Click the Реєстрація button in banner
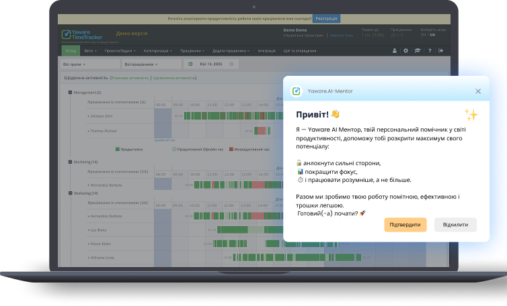This screenshot has width=507, height=306. pyautogui.click(x=326, y=19)
